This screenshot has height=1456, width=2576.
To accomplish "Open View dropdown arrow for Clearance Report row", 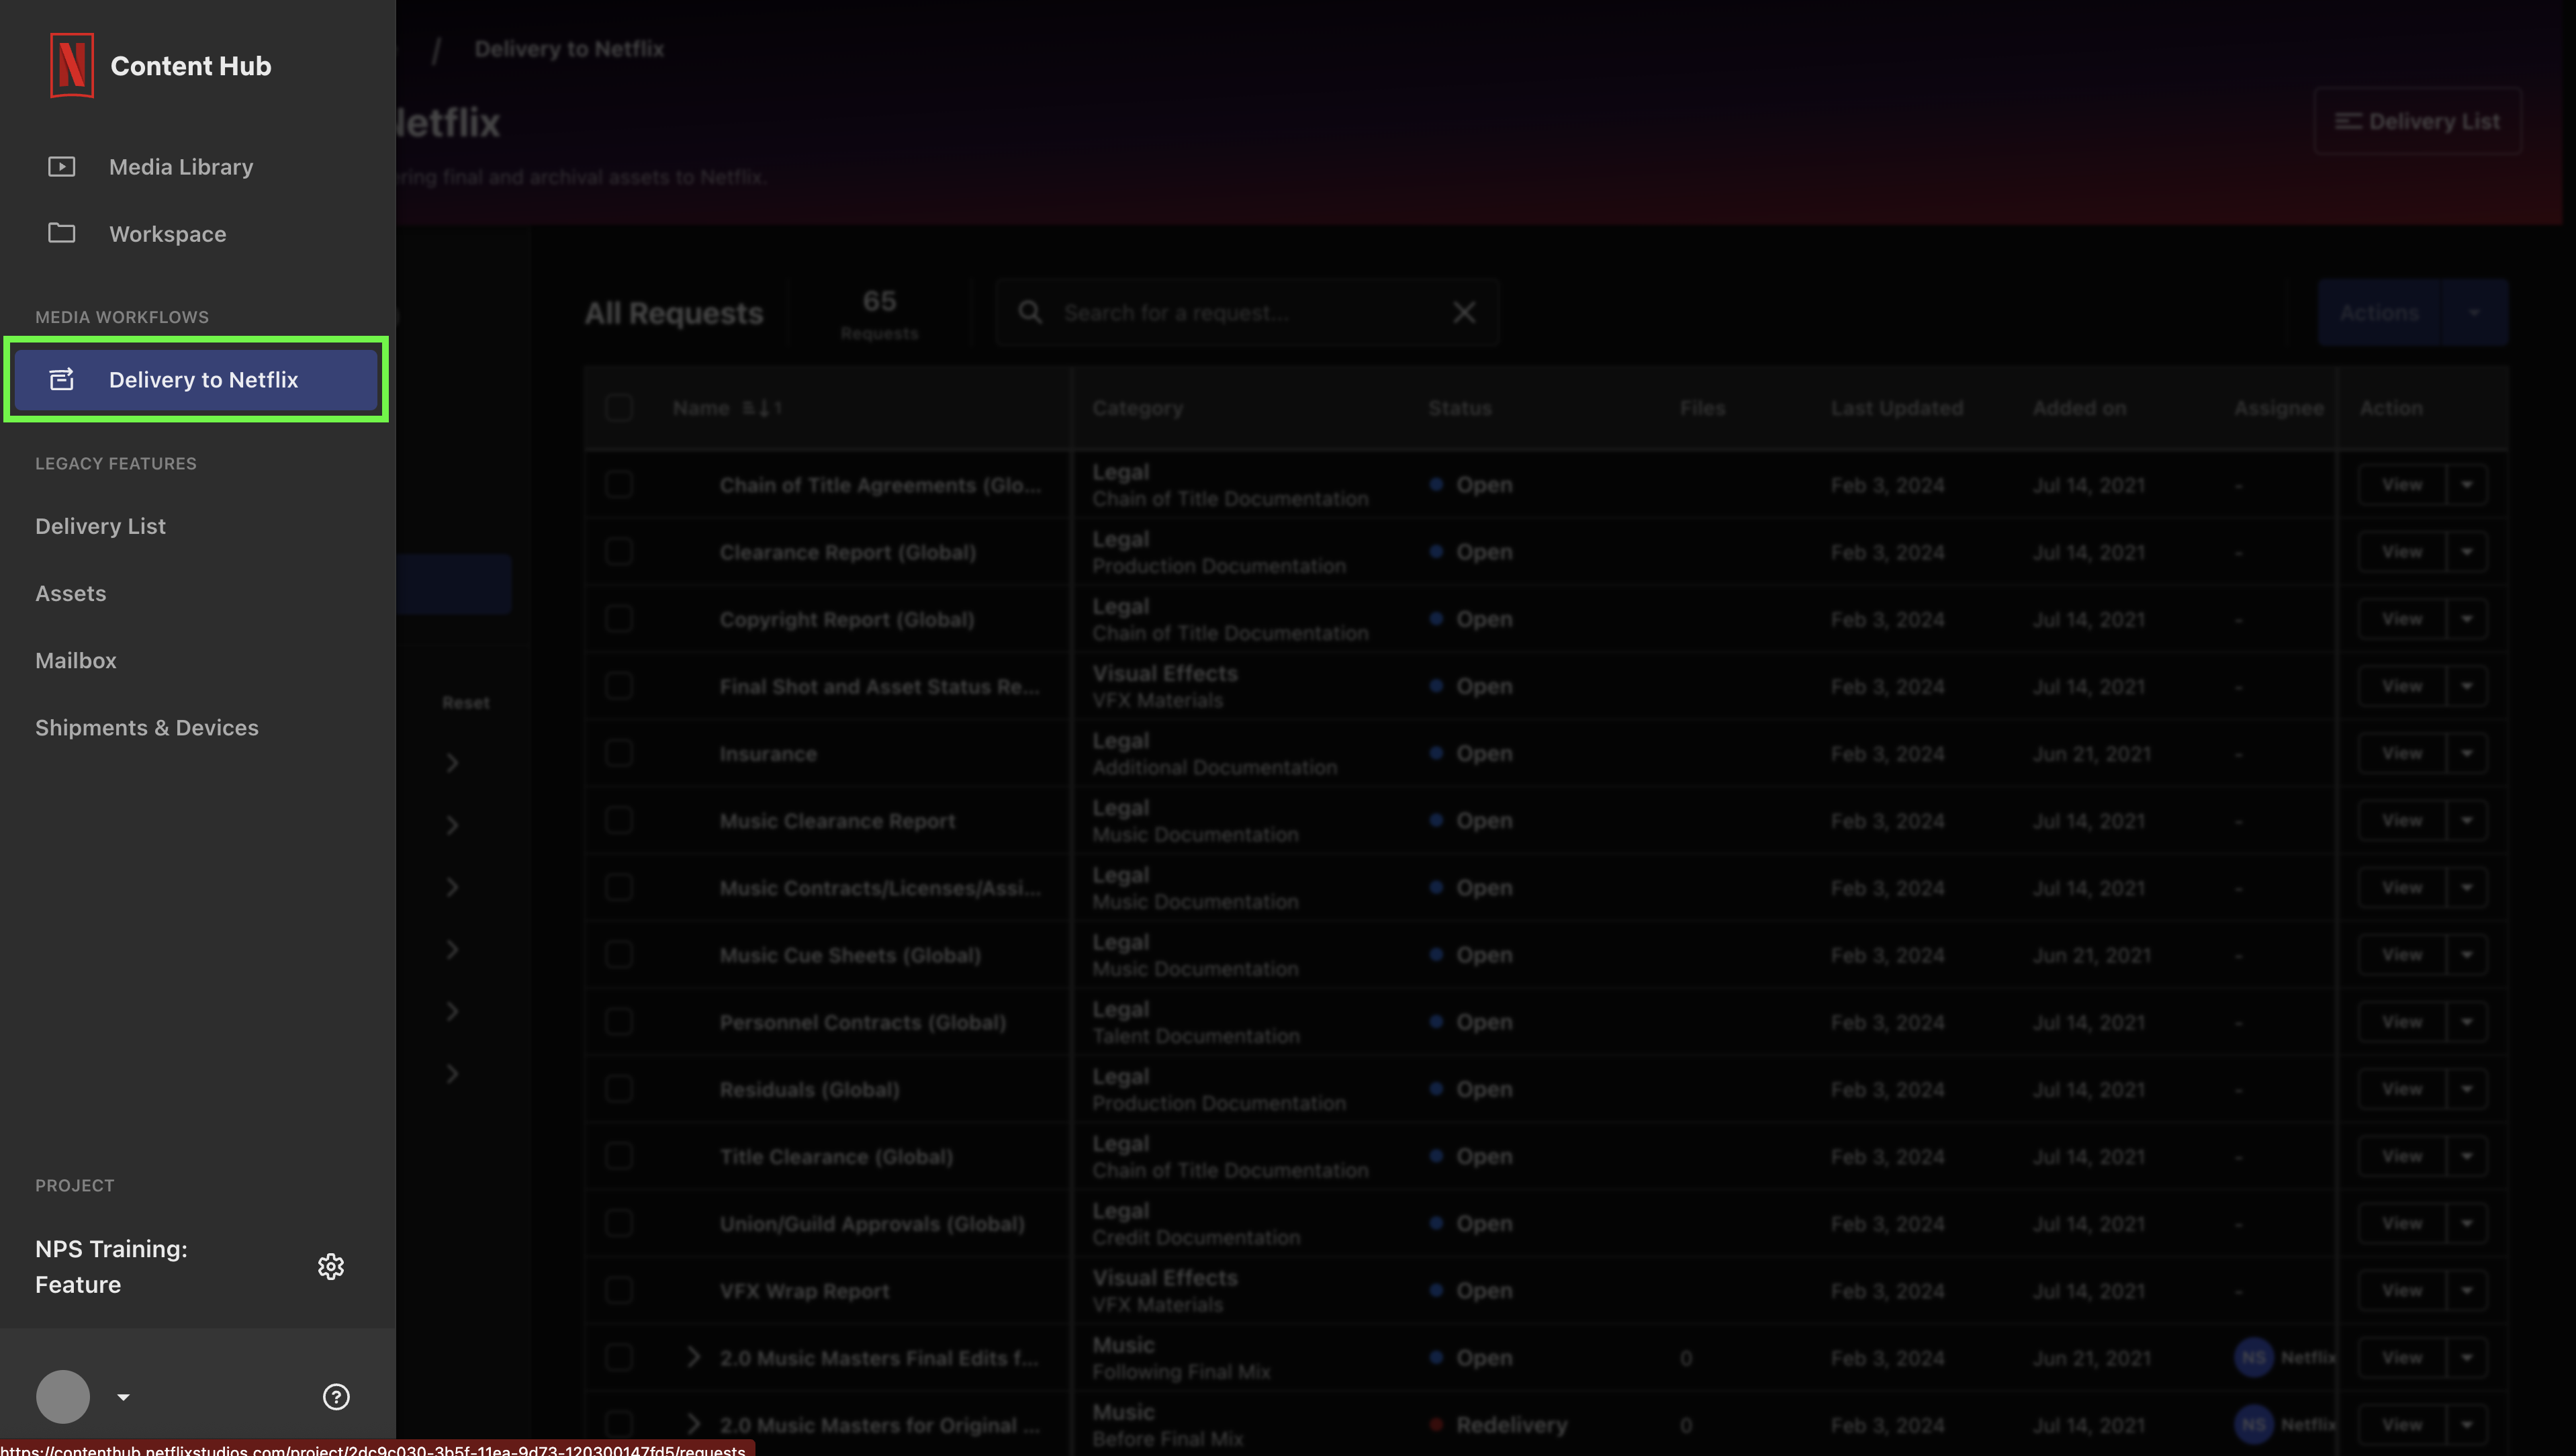I will [2467, 552].
